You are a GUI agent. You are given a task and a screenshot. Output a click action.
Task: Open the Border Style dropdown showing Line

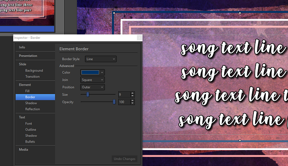click(101, 59)
